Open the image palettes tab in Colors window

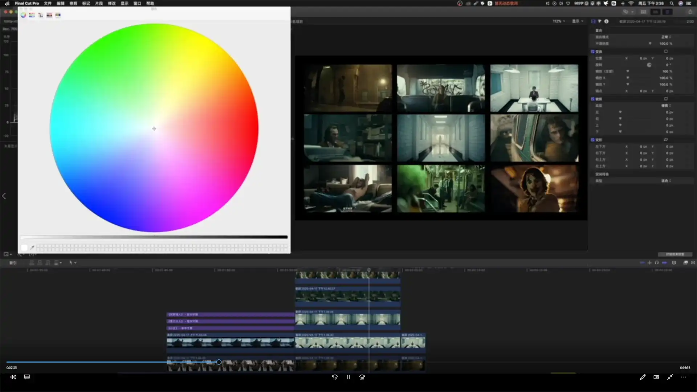pyautogui.click(x=49, y=15)
